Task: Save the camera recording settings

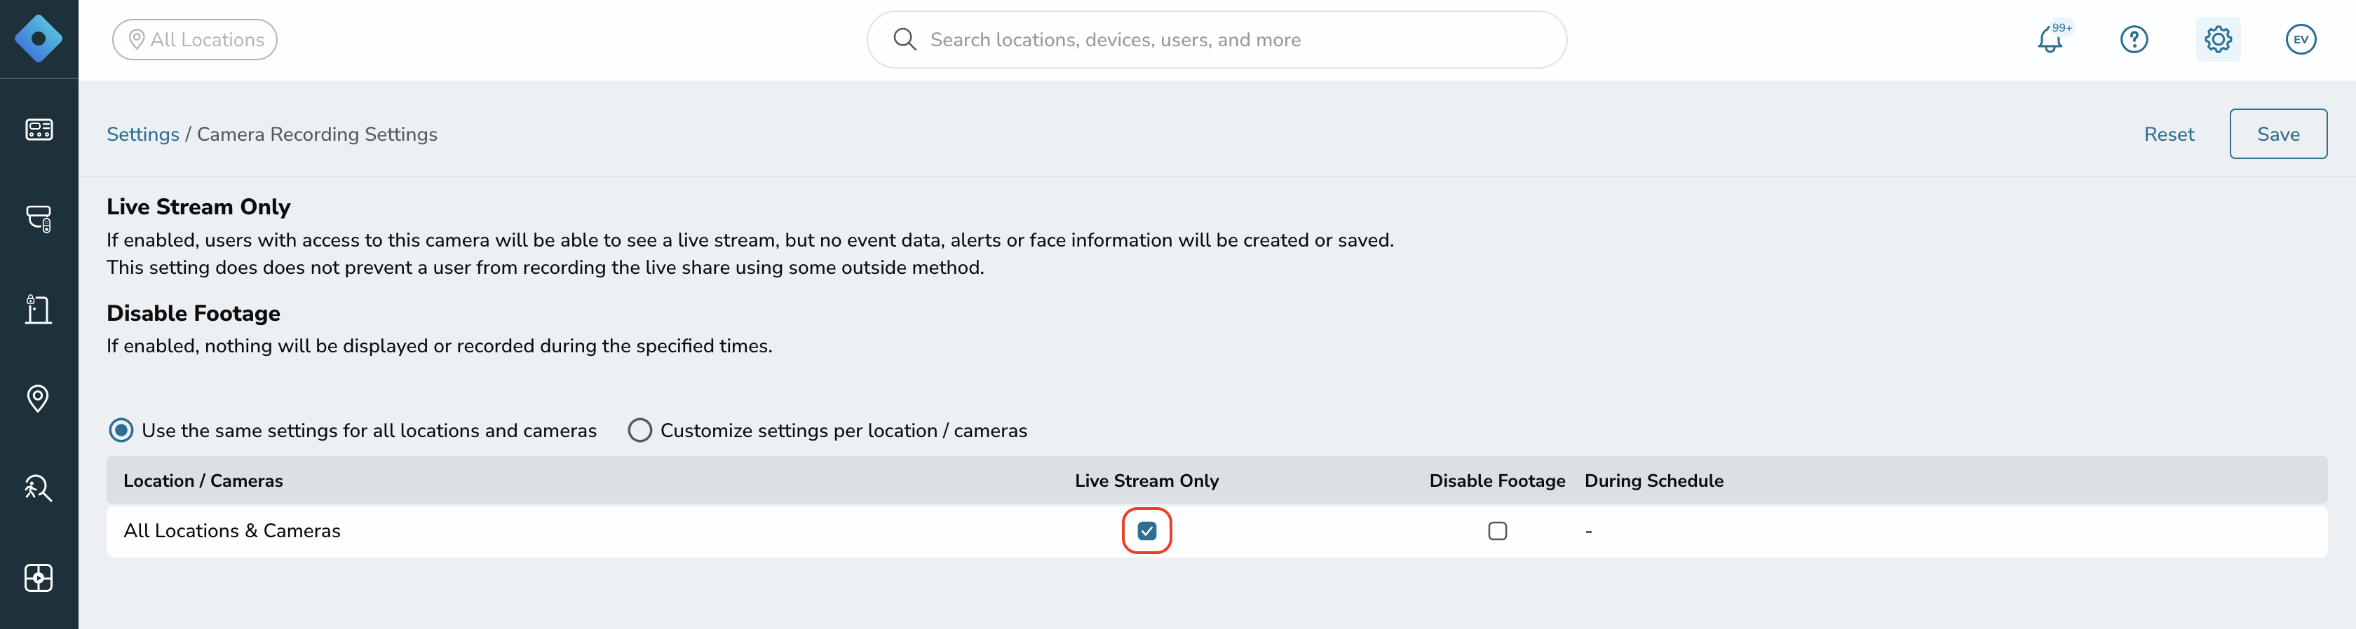Action: point(2278,134)
